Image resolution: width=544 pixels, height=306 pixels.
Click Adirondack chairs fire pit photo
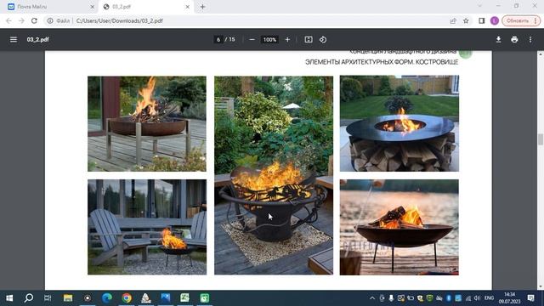(x=147, y=227)
